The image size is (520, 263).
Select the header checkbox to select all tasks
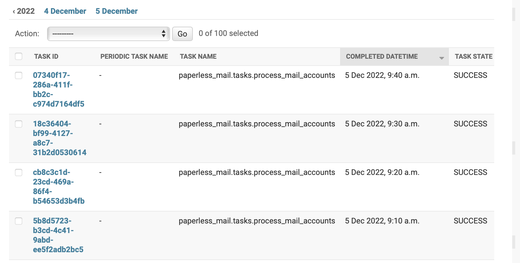point(19,56)
